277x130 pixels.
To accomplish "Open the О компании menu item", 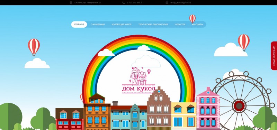I will click(98, 25).
